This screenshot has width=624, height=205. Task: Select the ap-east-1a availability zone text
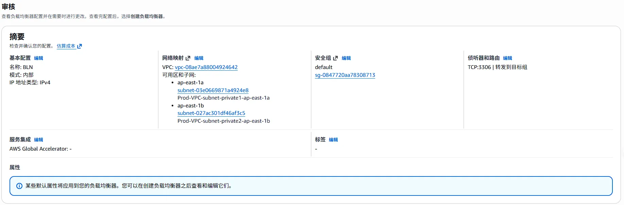(x=190, y=83)
